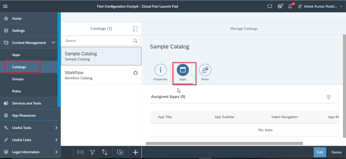
Task: Toggle multi-select mode in Catalogs list
Action: 136,29
